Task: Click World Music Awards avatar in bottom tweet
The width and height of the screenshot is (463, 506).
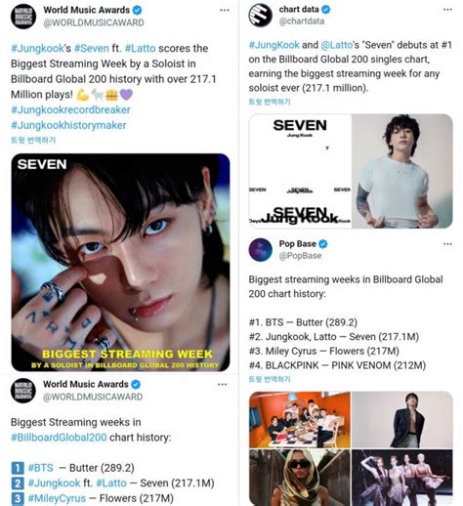Action: [x=23, y=391]
